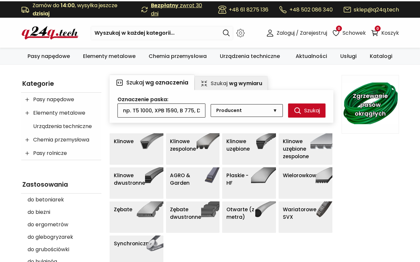Image resolution: width=420 pixels, height=262 pixels.
Task: Switch to Szukaj wg wymiaru tab
Action: [x=231, y=83]
